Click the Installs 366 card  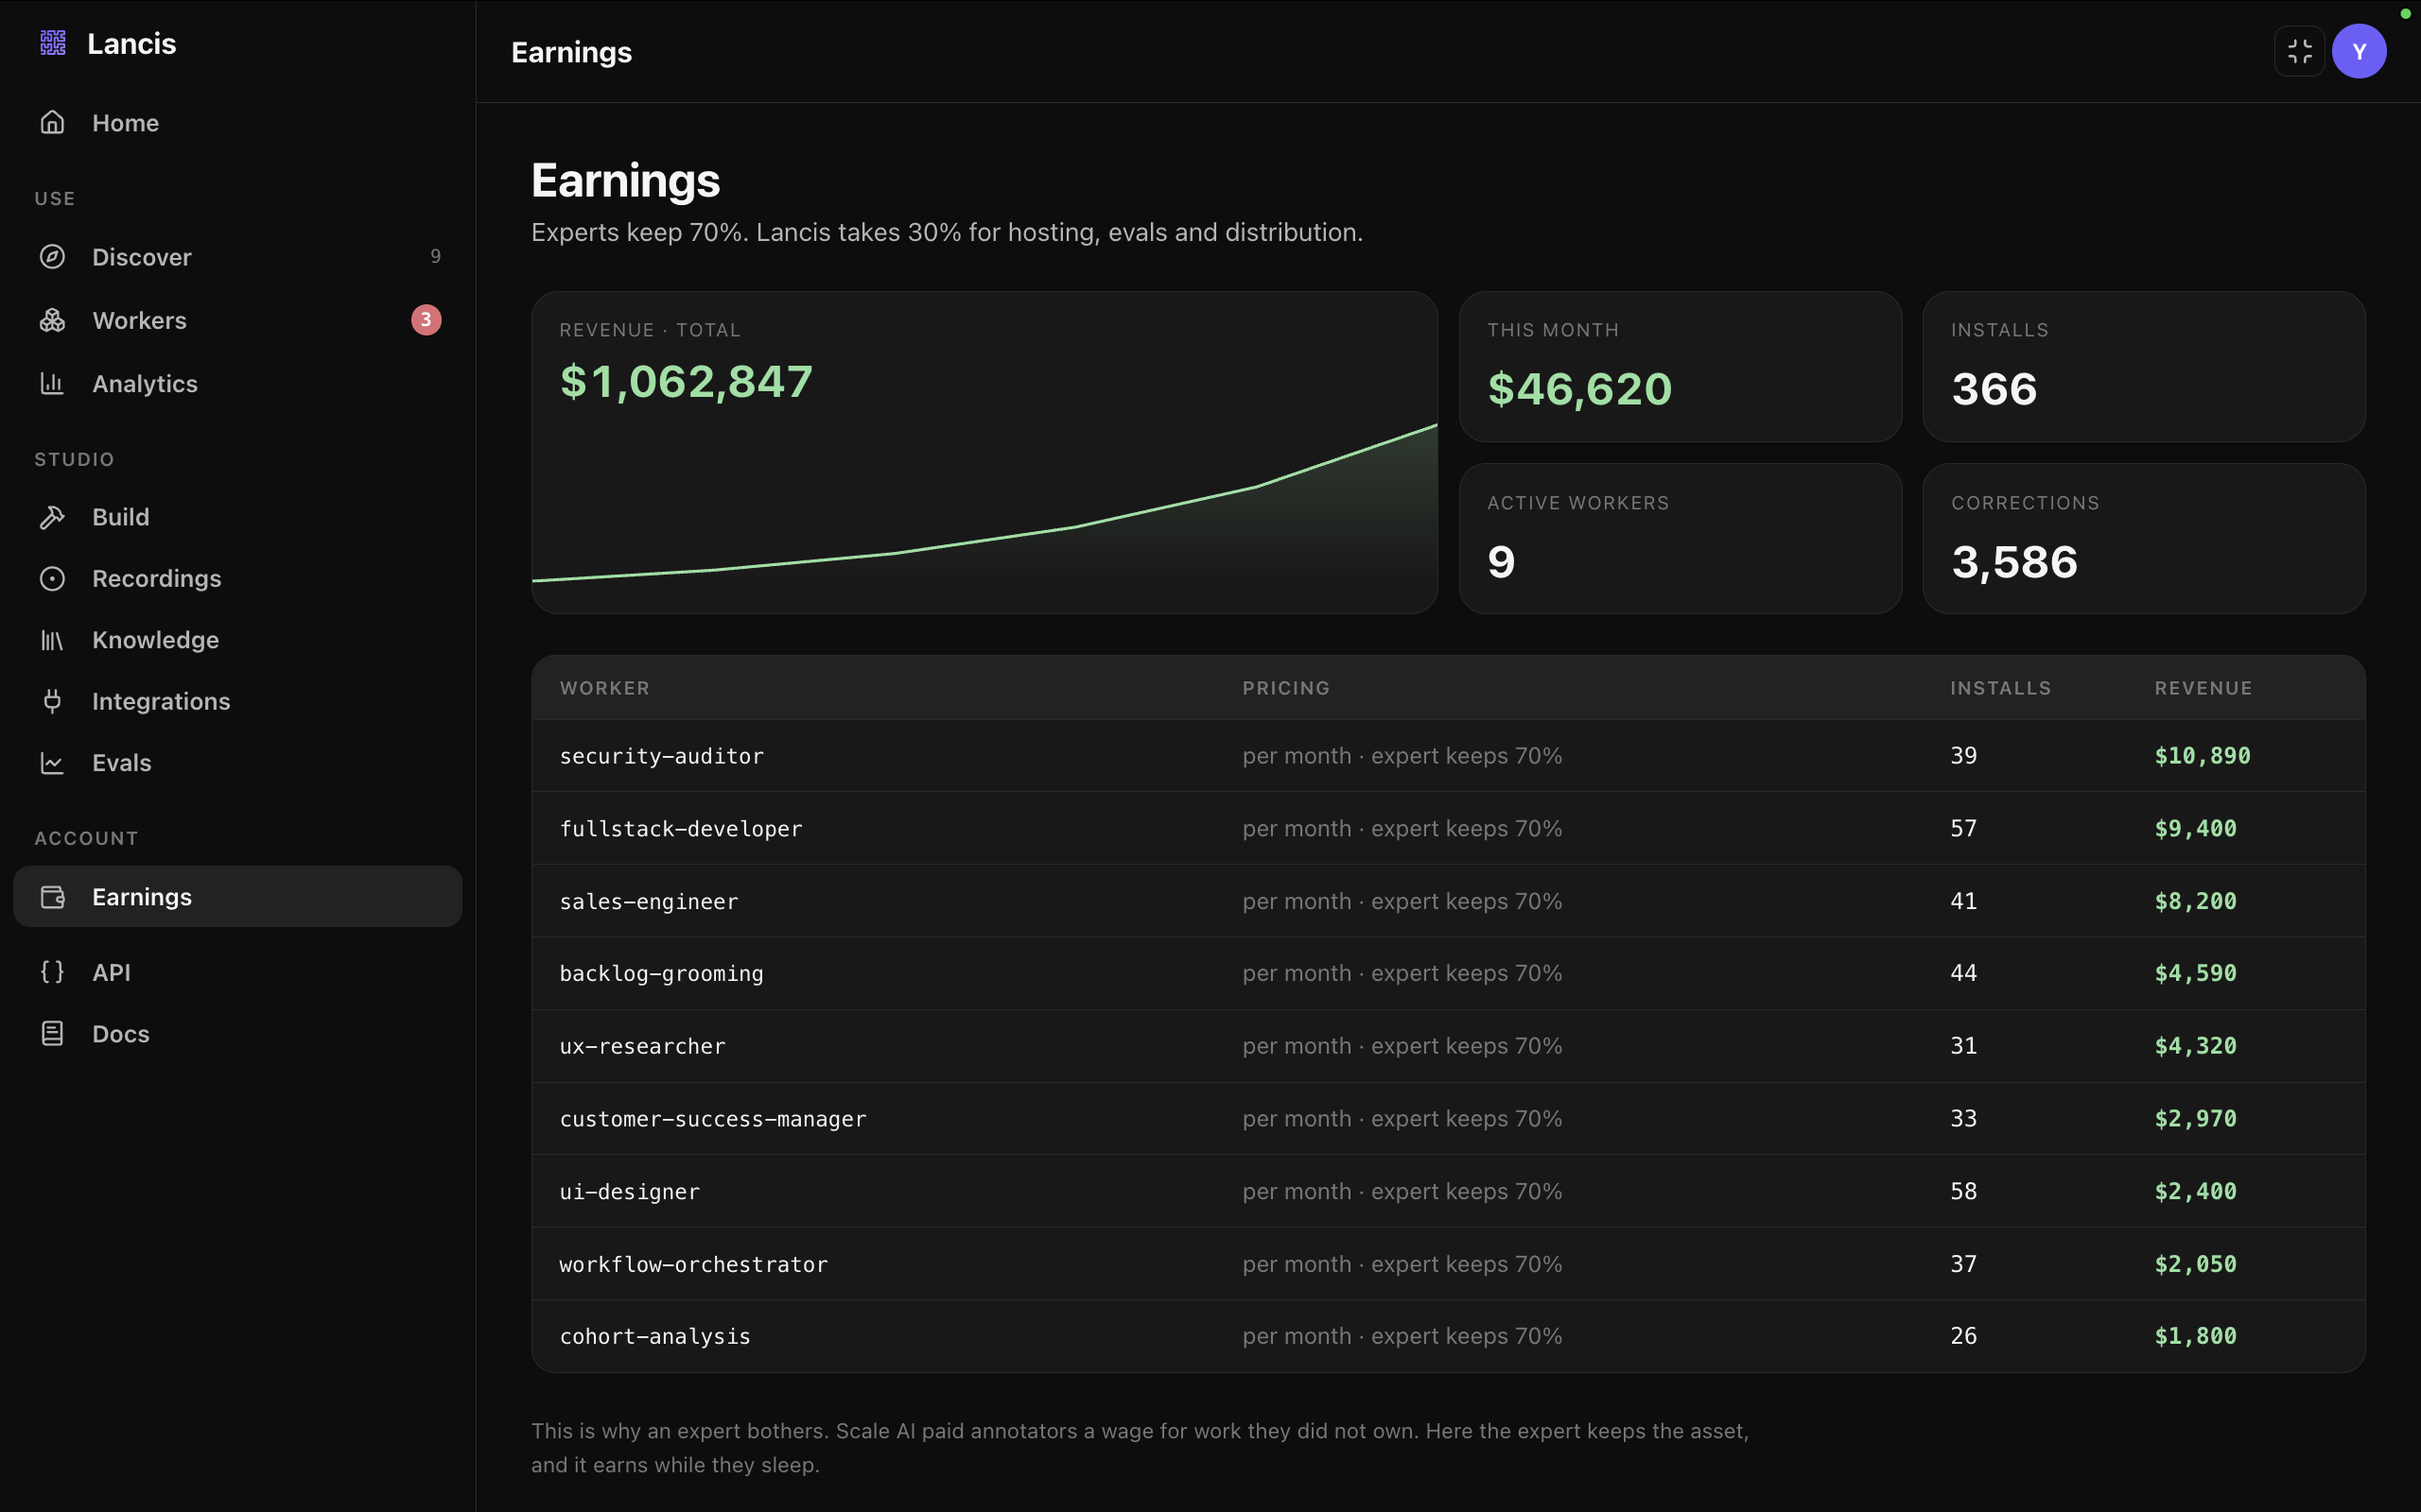pos(2144,366)
